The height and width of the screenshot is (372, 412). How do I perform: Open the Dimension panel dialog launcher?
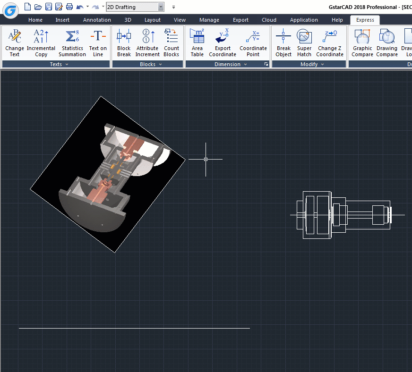[266, 64]
